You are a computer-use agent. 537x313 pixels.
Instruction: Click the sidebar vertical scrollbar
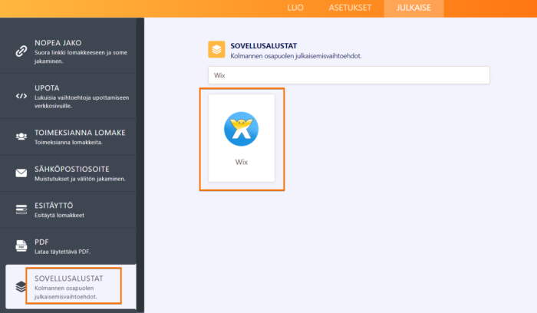coord(140,164)
